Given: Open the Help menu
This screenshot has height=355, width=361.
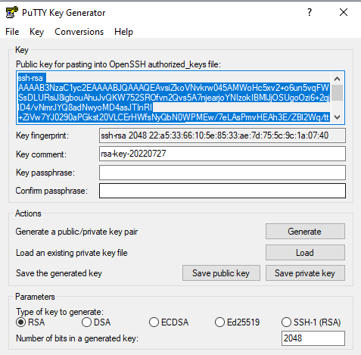Looking at the screenshot, I should tap(123, 32).
